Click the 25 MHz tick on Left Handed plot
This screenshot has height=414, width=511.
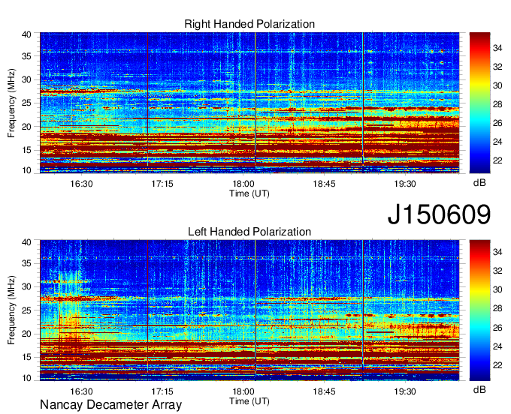[26, 310]
